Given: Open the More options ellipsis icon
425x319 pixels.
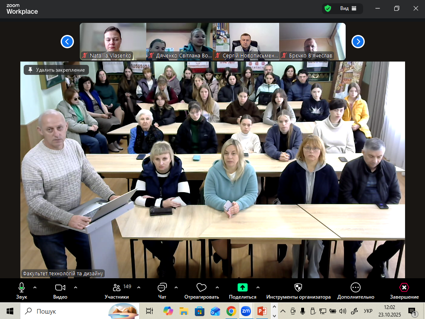Looking at the screenshot, I should click(x=356, y=288).
